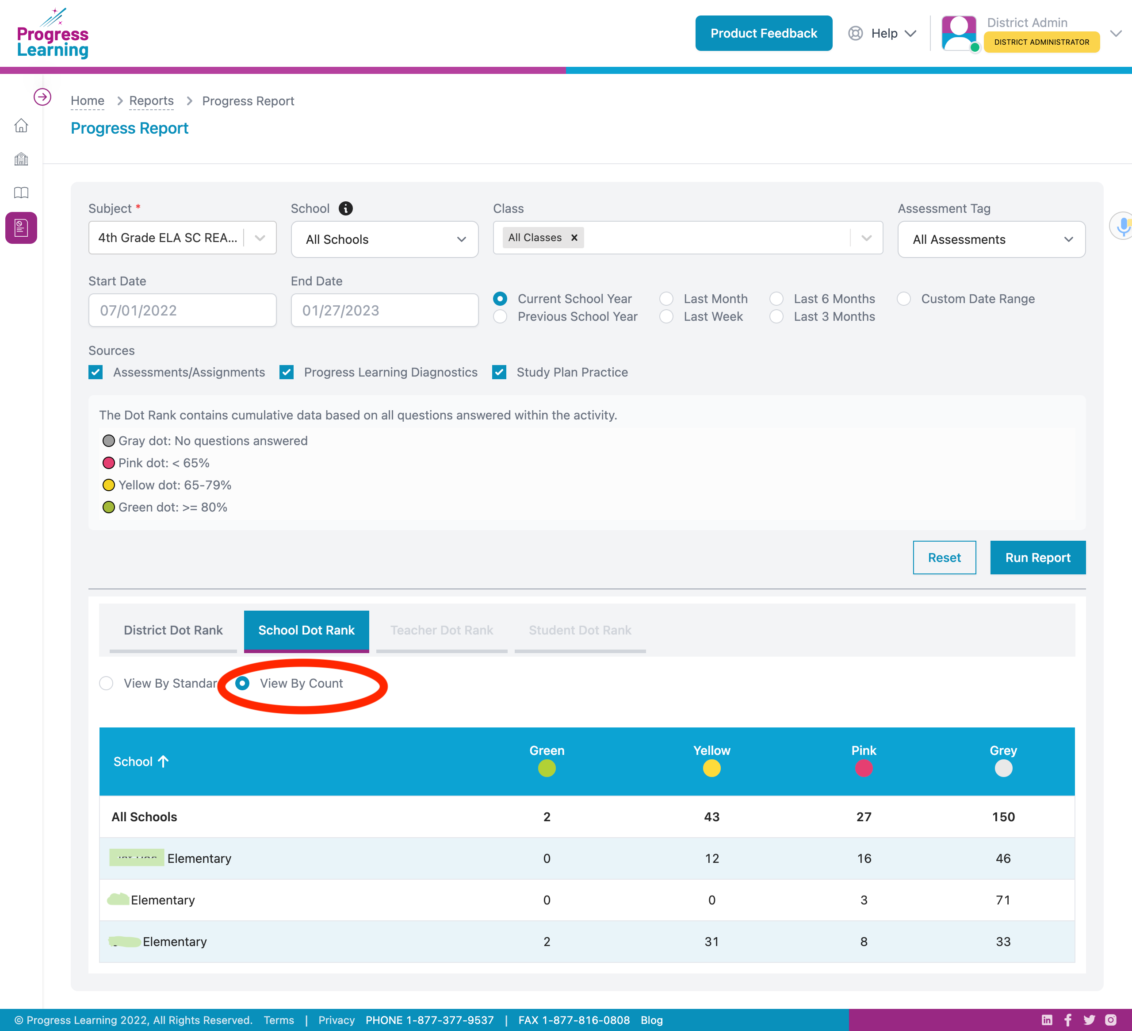Open the Instagram footer icon
The width and height of the screenshot is (1132, 1031).
(1111, 1020)
